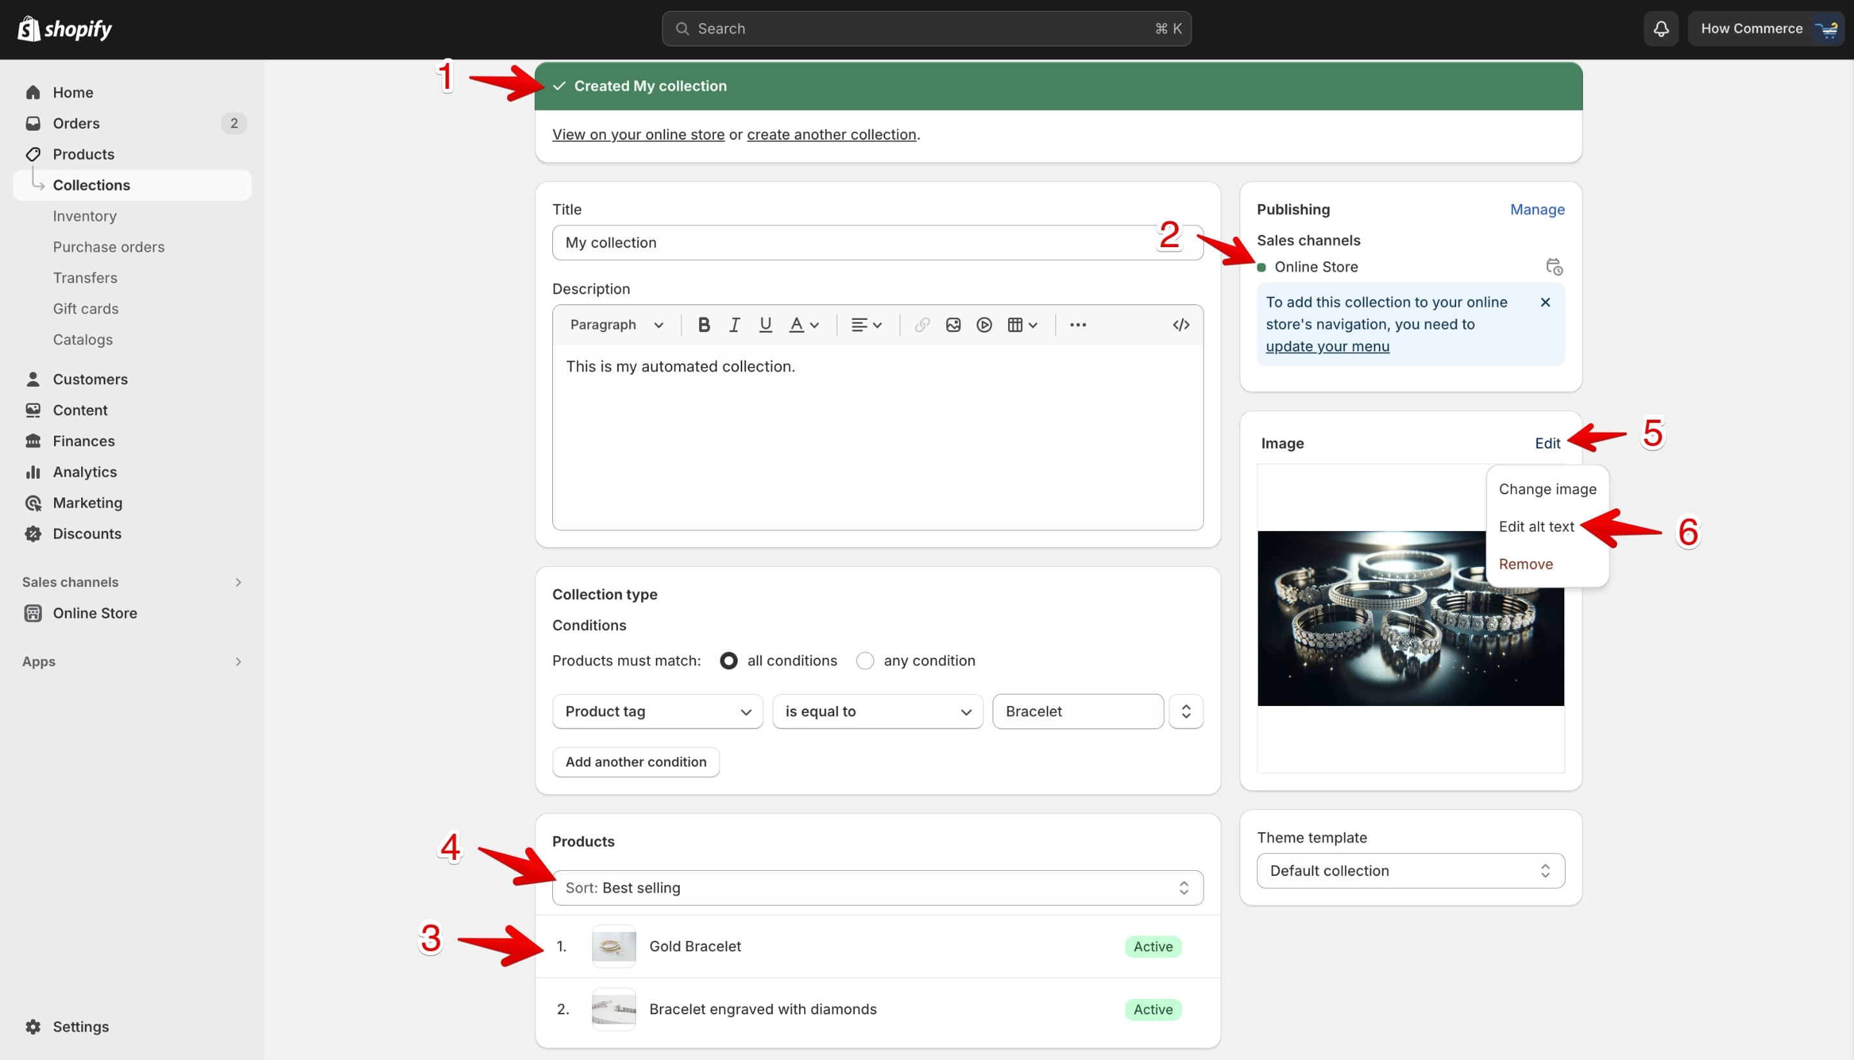Click the Home house icon

click(x=33, y=93)
